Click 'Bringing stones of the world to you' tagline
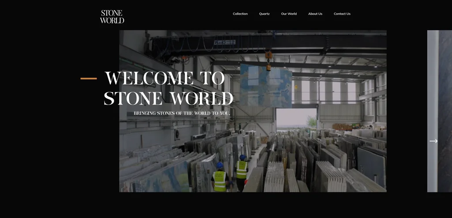The image size is (452, 218). (x=182, y=113)
